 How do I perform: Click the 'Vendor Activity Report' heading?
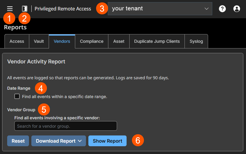pos(36,61)
